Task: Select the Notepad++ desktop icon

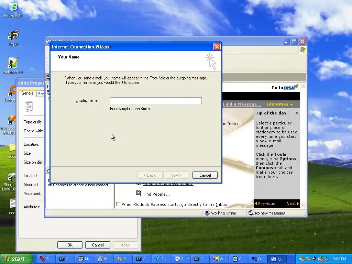Action: coord(13,66)
